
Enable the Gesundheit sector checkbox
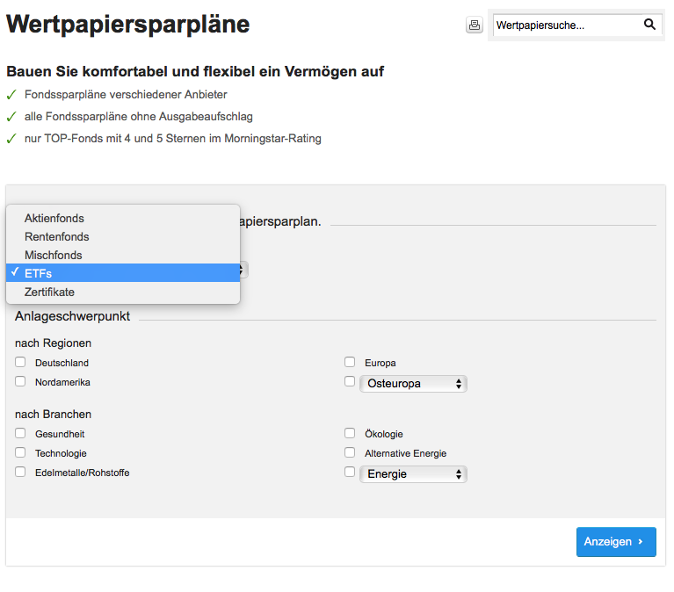coord(20,433)
